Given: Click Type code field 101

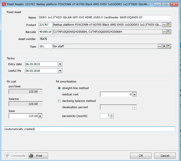Looking at the screenshot, I should tap(46, 46).
